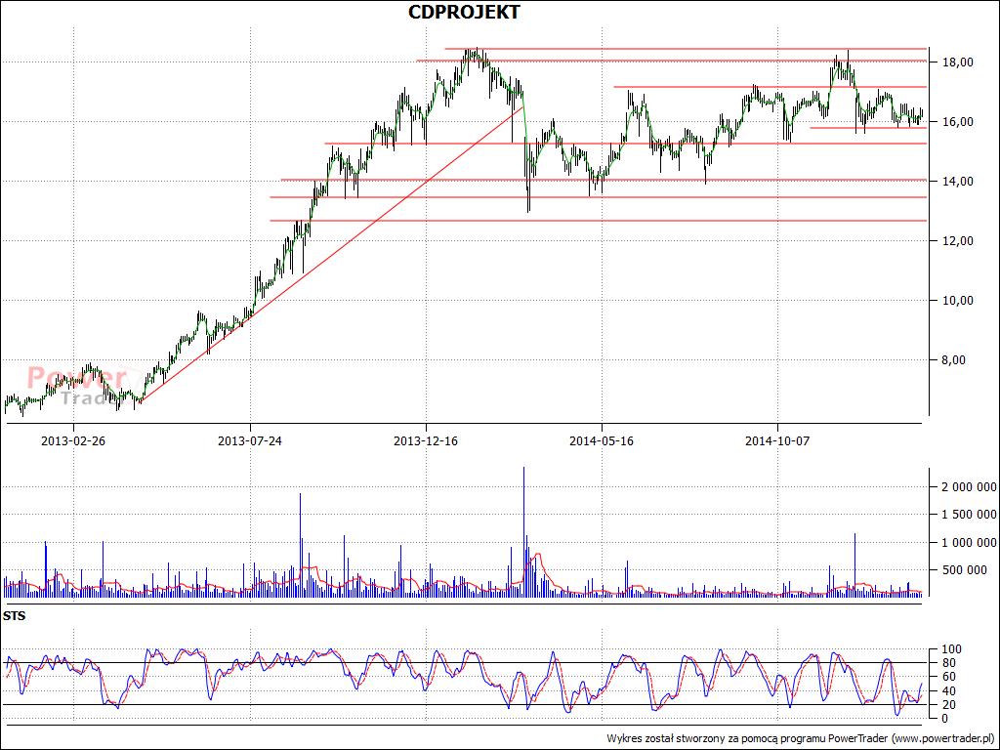Click the 14,00 price axis label

tap(957, 181)
